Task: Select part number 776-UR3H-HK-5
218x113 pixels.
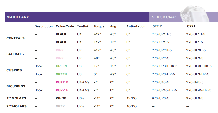Action: click(165, 66)
